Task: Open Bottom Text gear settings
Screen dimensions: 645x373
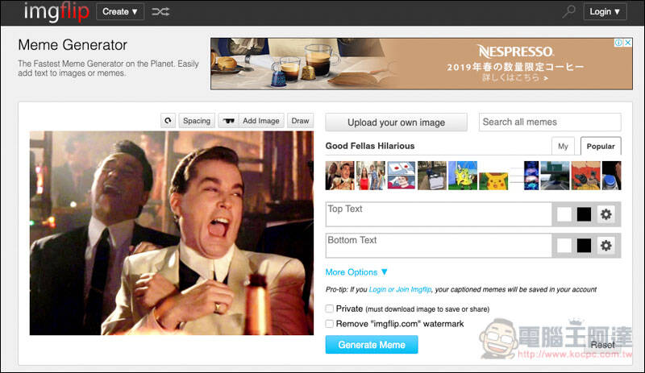Action: pyautogui.click(x=606, y=246)
